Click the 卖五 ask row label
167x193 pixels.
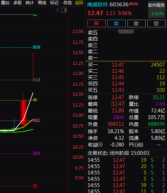(x=93, y=33)
